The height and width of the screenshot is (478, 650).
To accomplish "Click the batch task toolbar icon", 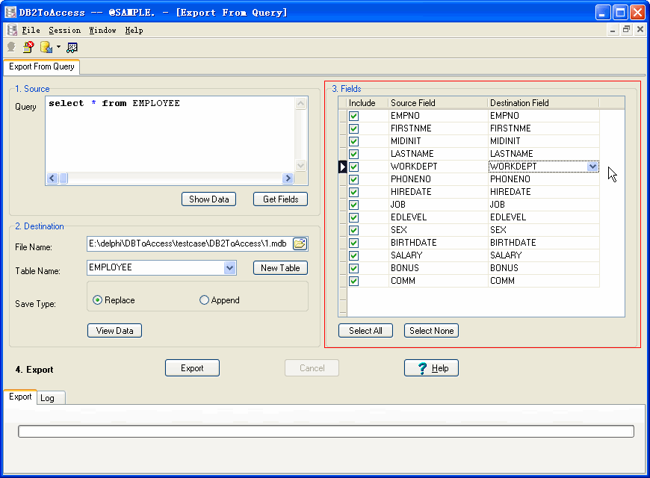I will (72, 47).
